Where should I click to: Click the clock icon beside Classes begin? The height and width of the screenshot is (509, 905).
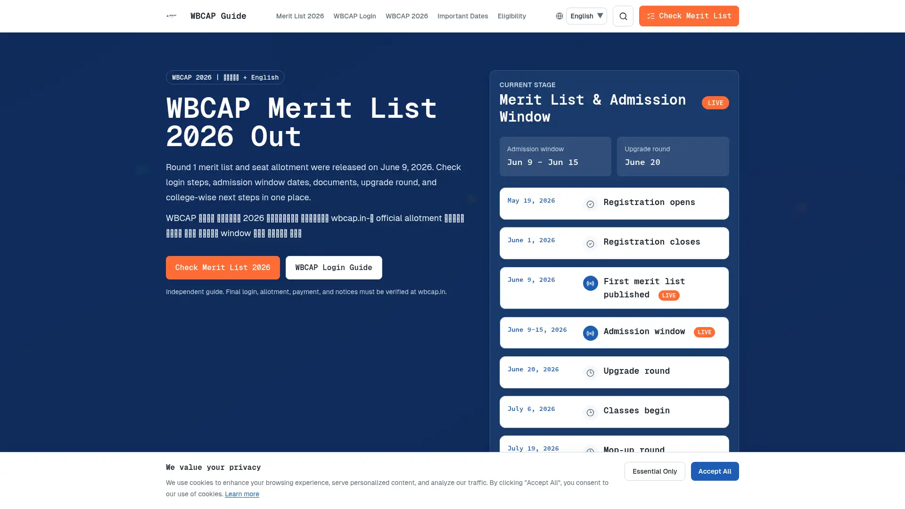(x=590, y=412)
